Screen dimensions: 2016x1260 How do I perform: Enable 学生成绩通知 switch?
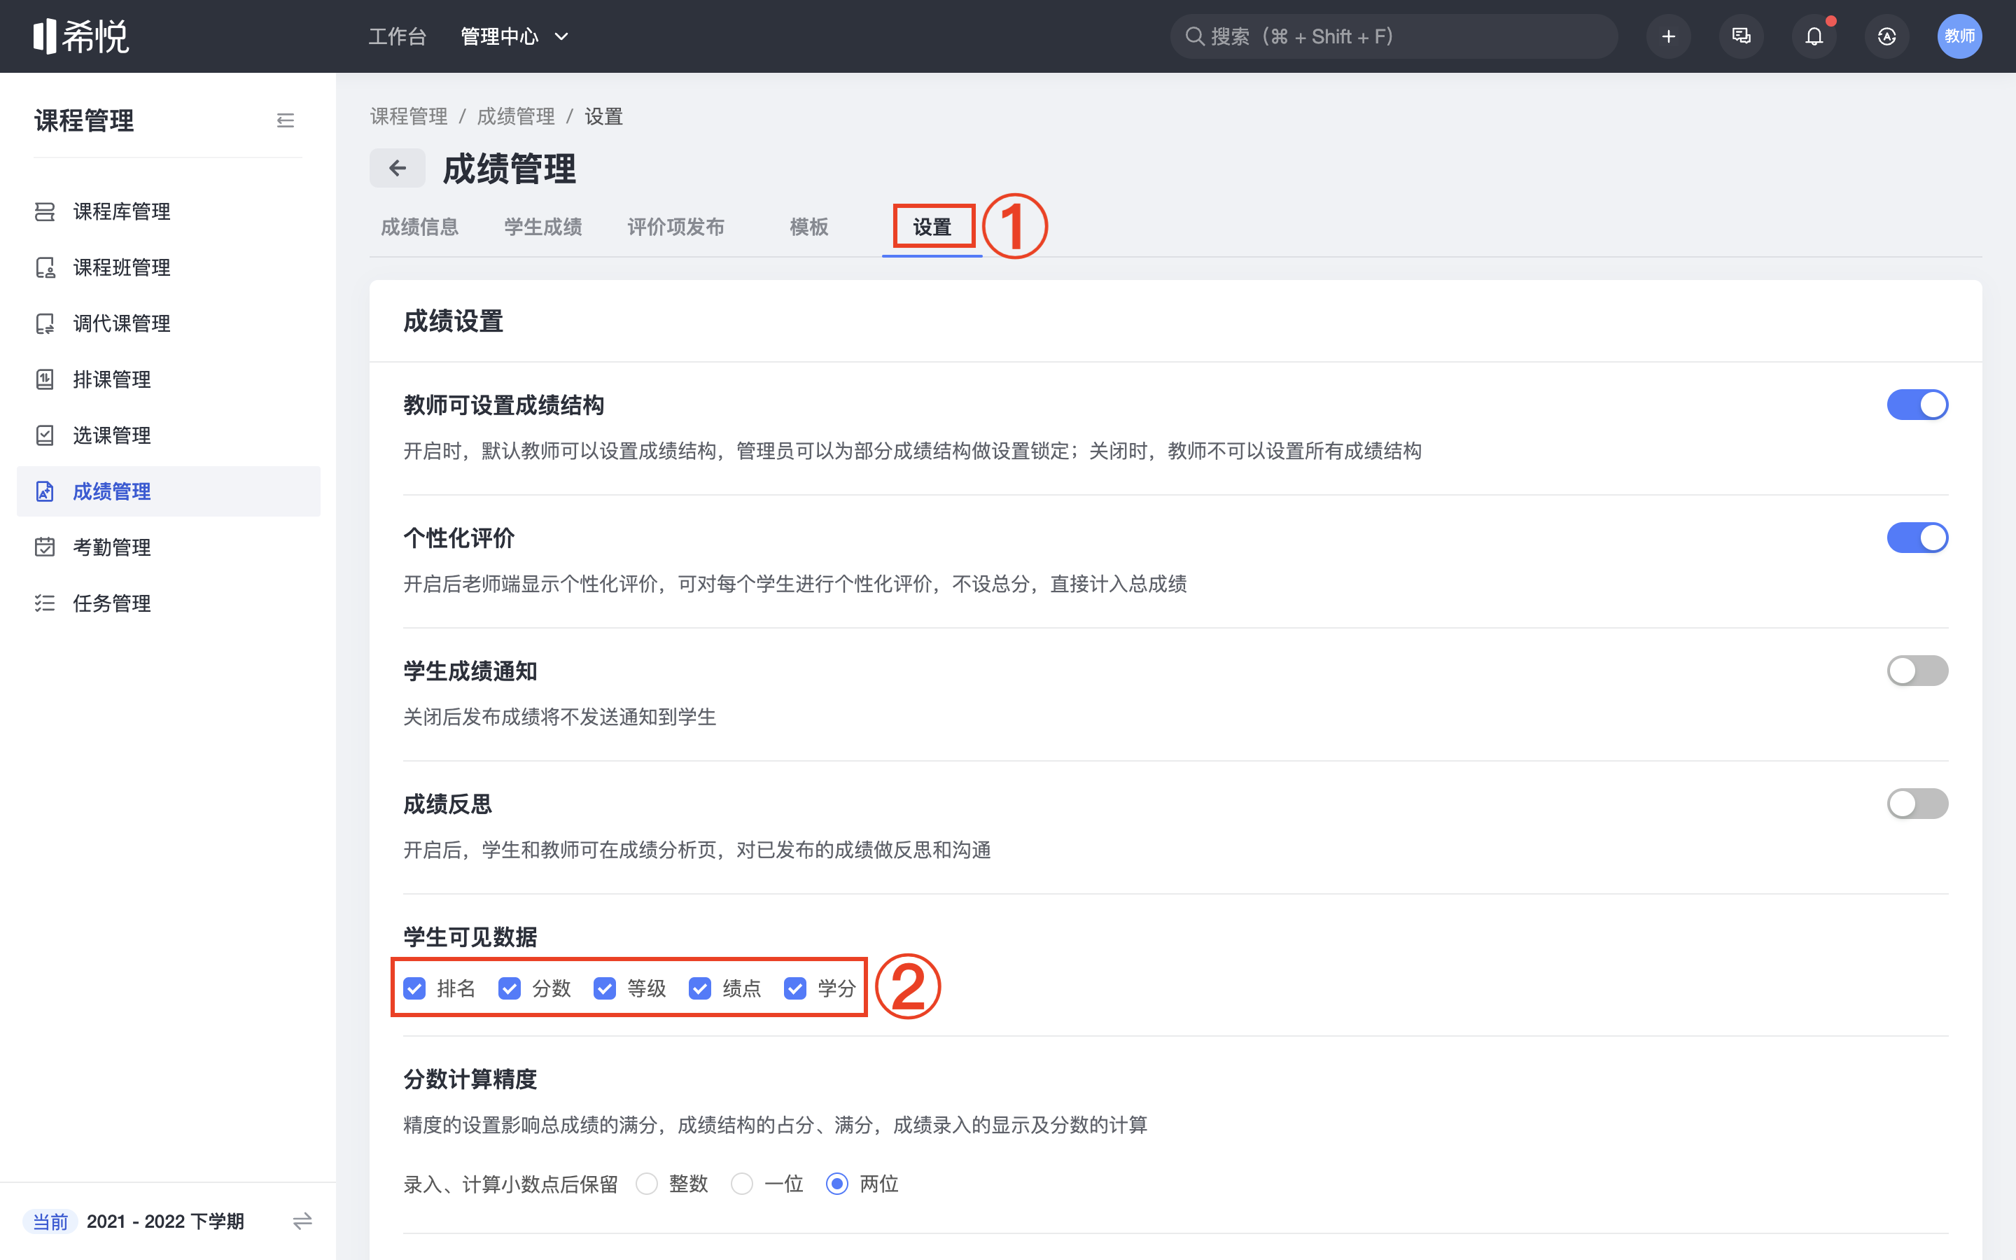pos(1917,671)
